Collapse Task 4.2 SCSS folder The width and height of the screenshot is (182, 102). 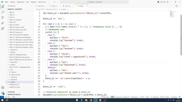coord(20,67)
